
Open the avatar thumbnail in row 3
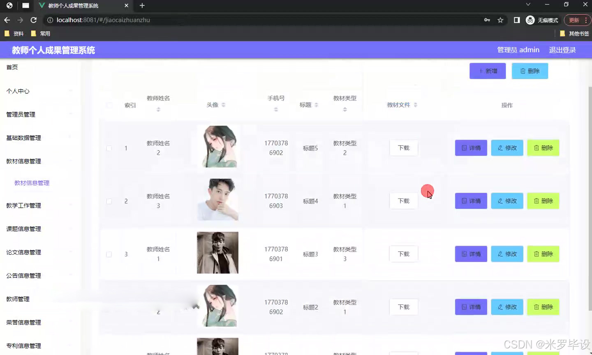click(x=217, y=253)
